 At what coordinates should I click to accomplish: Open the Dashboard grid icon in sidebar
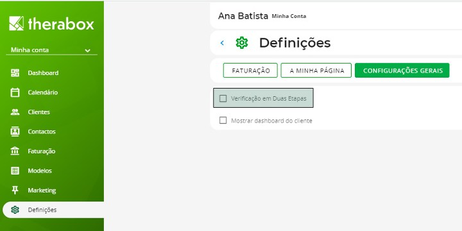click(x=15, y=73)
